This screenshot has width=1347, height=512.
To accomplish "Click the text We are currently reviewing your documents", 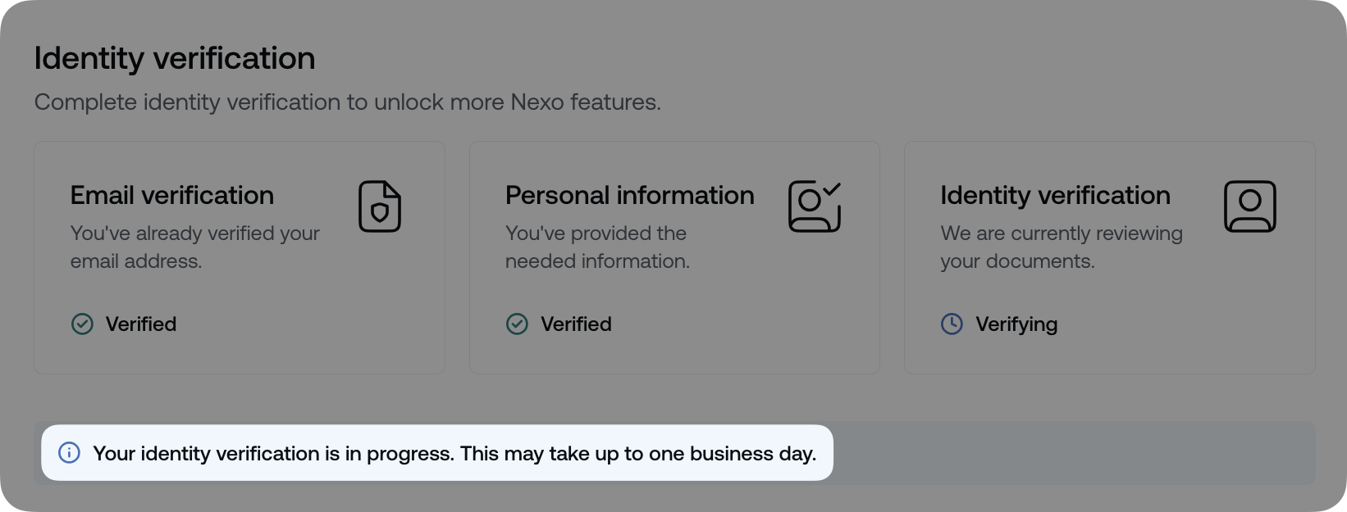I will pos(1061,247).
